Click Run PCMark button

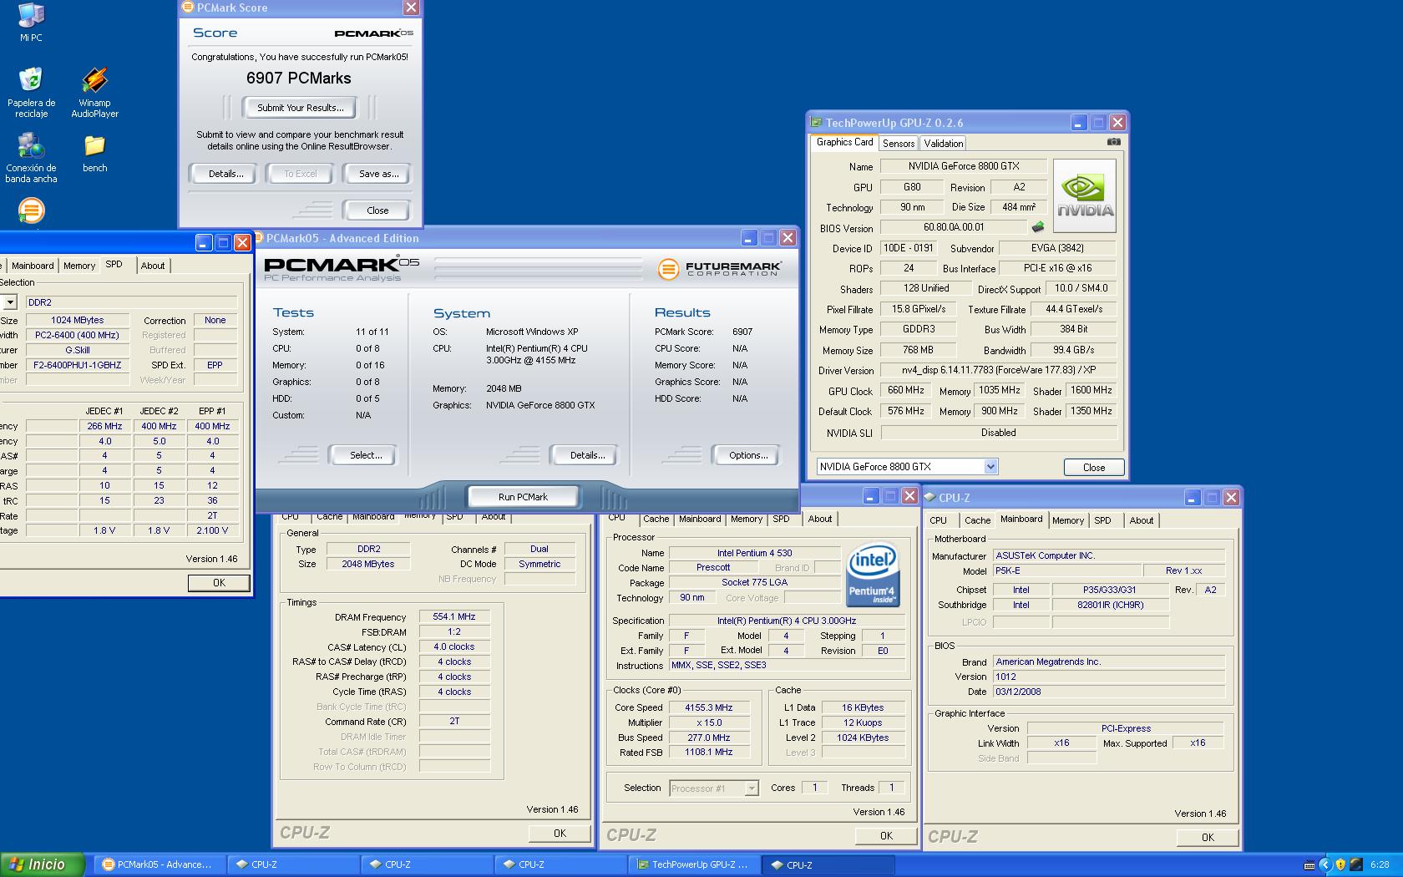tap(523, 497)
